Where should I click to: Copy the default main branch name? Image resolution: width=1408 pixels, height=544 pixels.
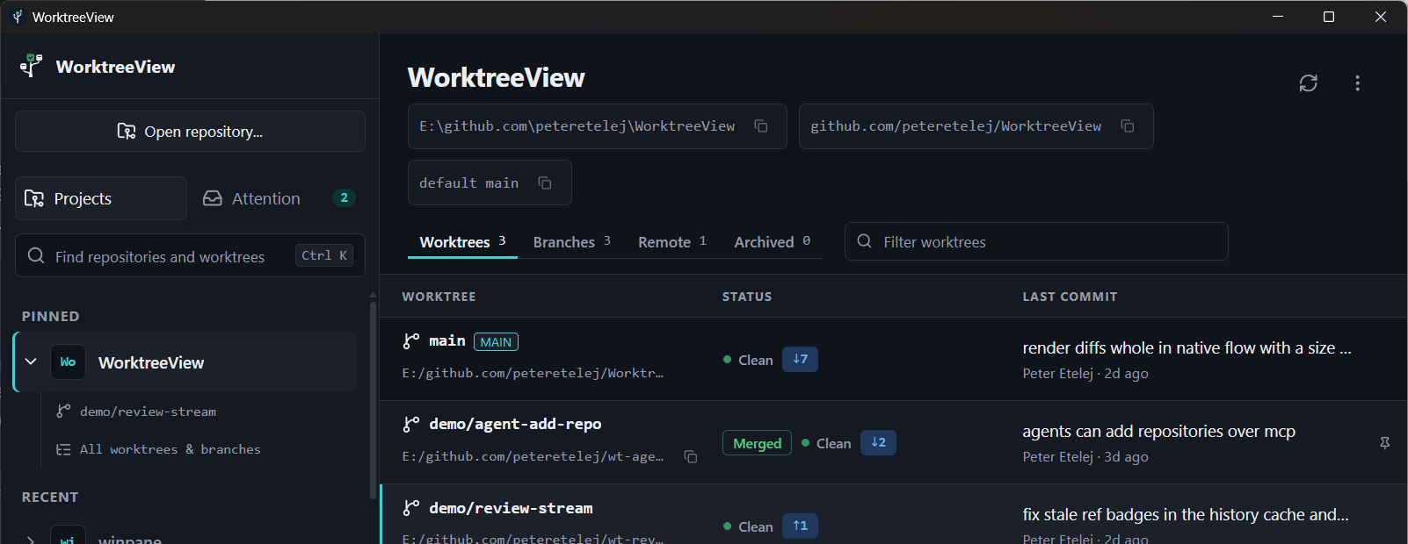coord(545,183)
